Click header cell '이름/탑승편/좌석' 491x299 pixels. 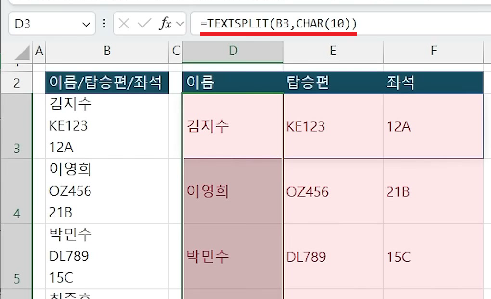[107, 82]
